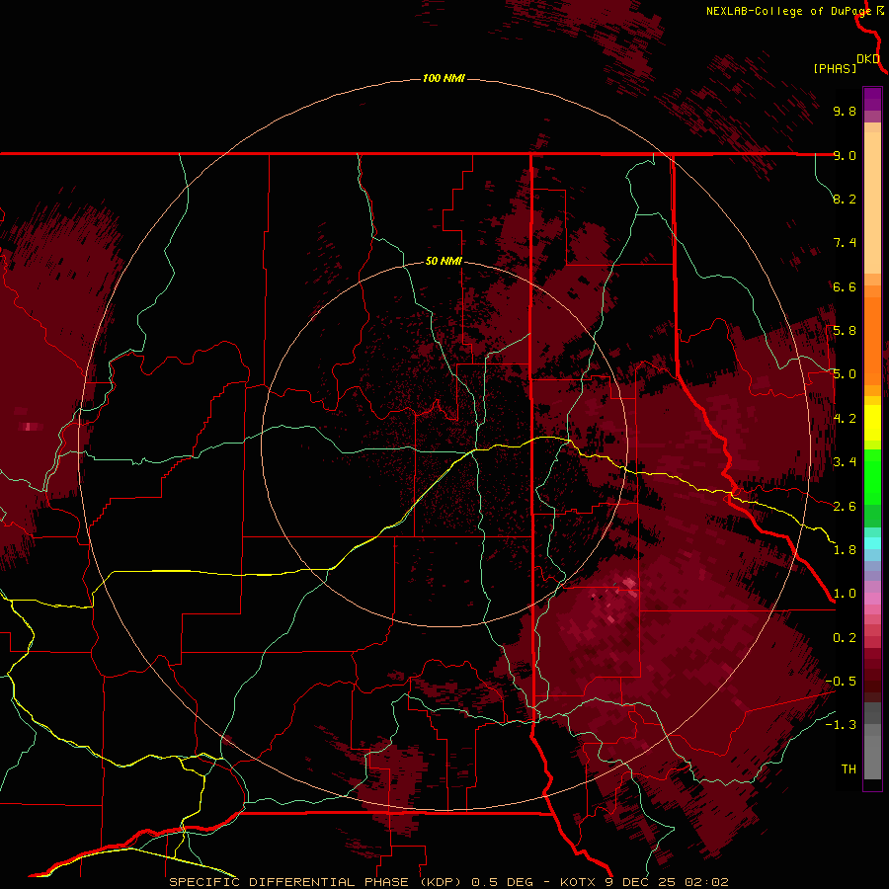This screenshot has height=889, width=889.
Task: Click the -0.5 value on the color scale
Action: tap(841, 682)
